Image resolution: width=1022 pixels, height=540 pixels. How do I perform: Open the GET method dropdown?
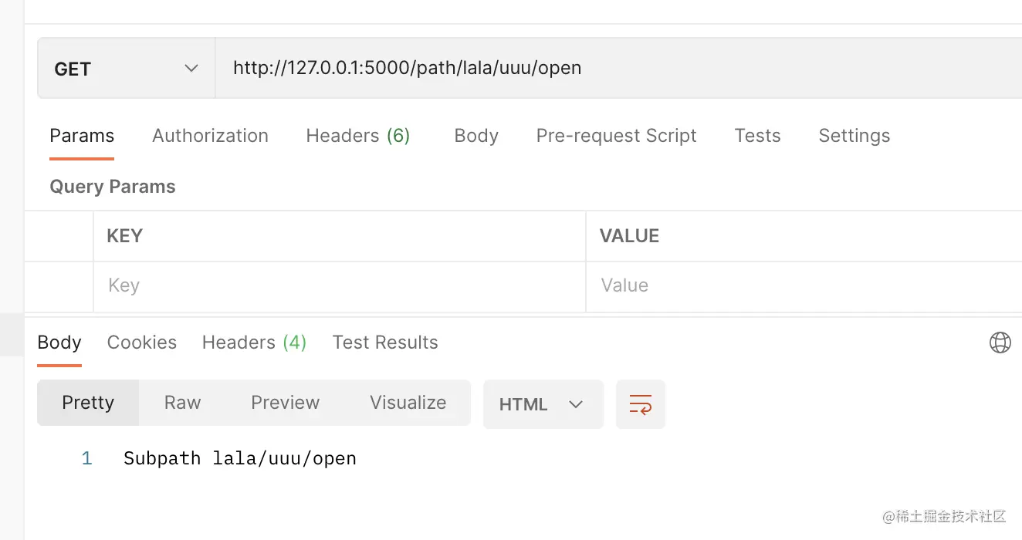pyautogui.click(x=126, y=69)
